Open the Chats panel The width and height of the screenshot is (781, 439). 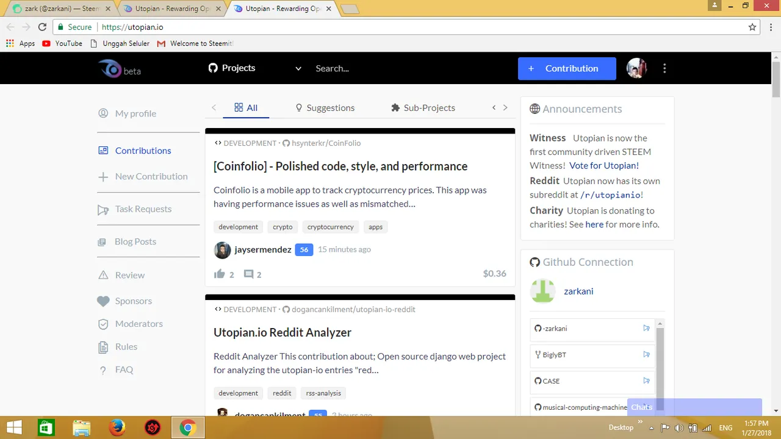pos(694,407)
